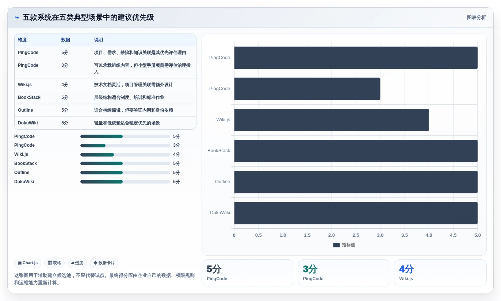Click the Wiki.js name cell in the table
This screenshot has height=301, width=501.
[25, 85]
